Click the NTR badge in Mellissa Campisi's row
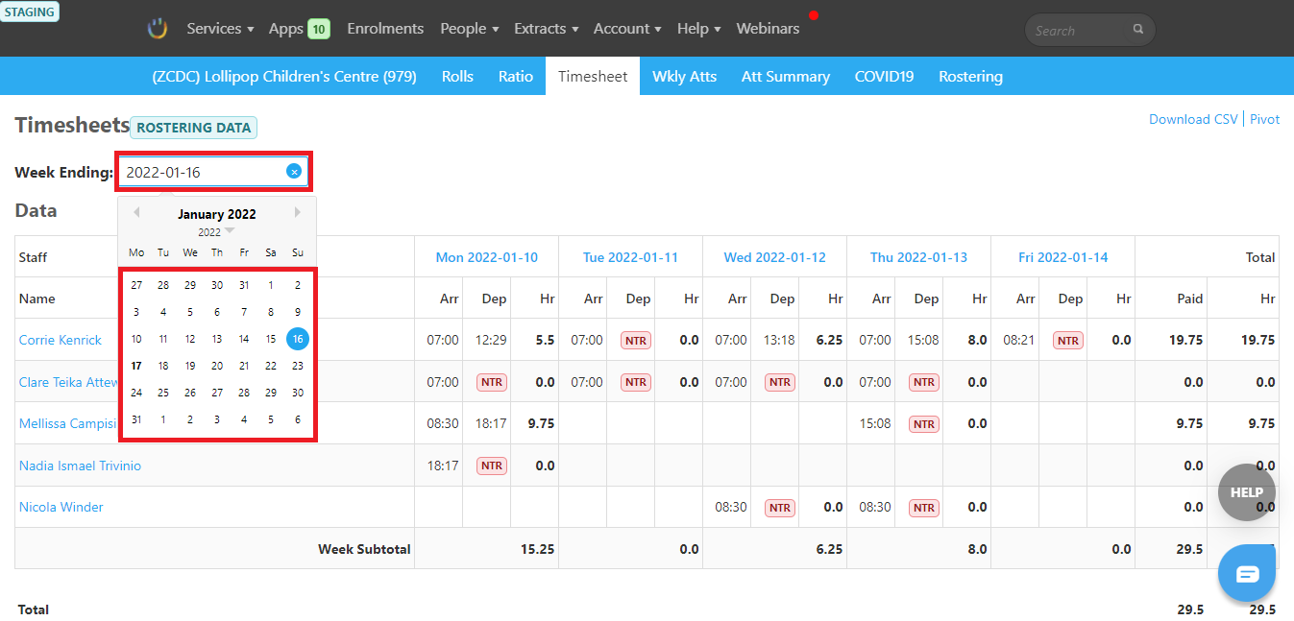Image resolution: width=1294 pixels, height=621 pixels. click(923, 423)
